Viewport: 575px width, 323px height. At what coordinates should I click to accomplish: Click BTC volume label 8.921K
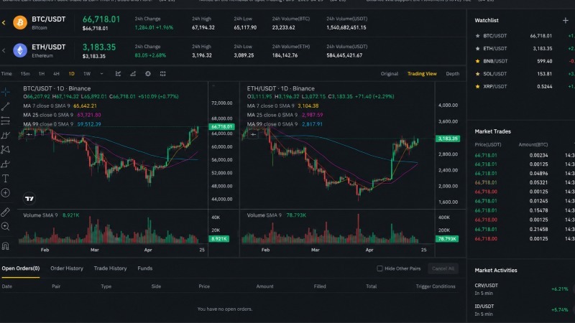[x=219, y=239]
